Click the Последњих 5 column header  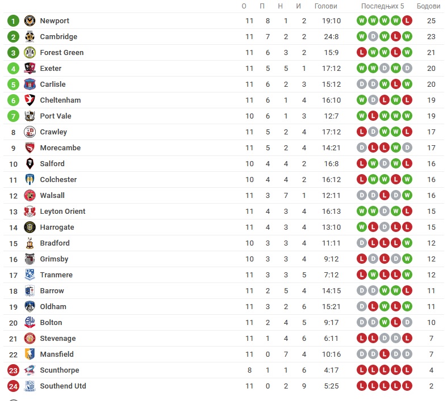click(383, 6)
